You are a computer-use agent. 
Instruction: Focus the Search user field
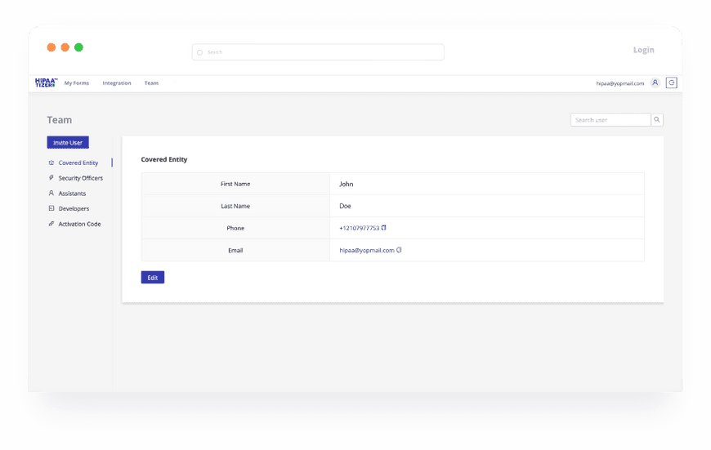point(610,119)
